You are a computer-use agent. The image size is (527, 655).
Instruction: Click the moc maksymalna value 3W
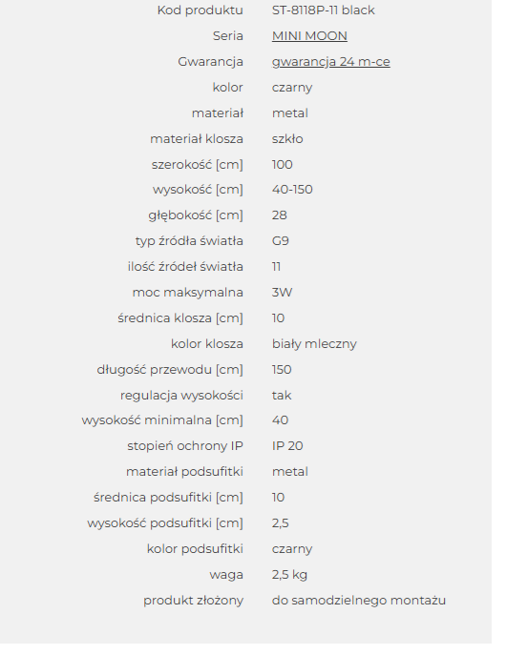click(282, 293)
